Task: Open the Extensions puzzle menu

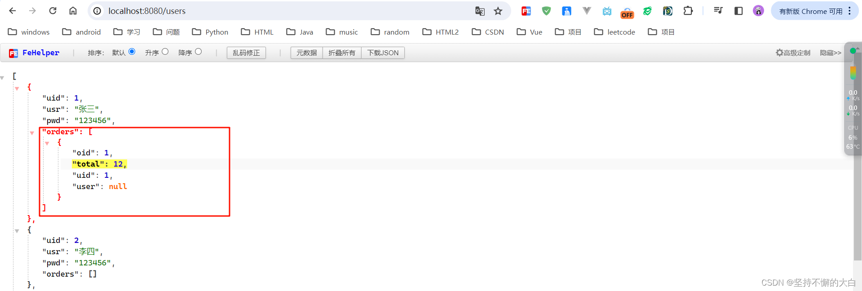Action: click(688, 11)
